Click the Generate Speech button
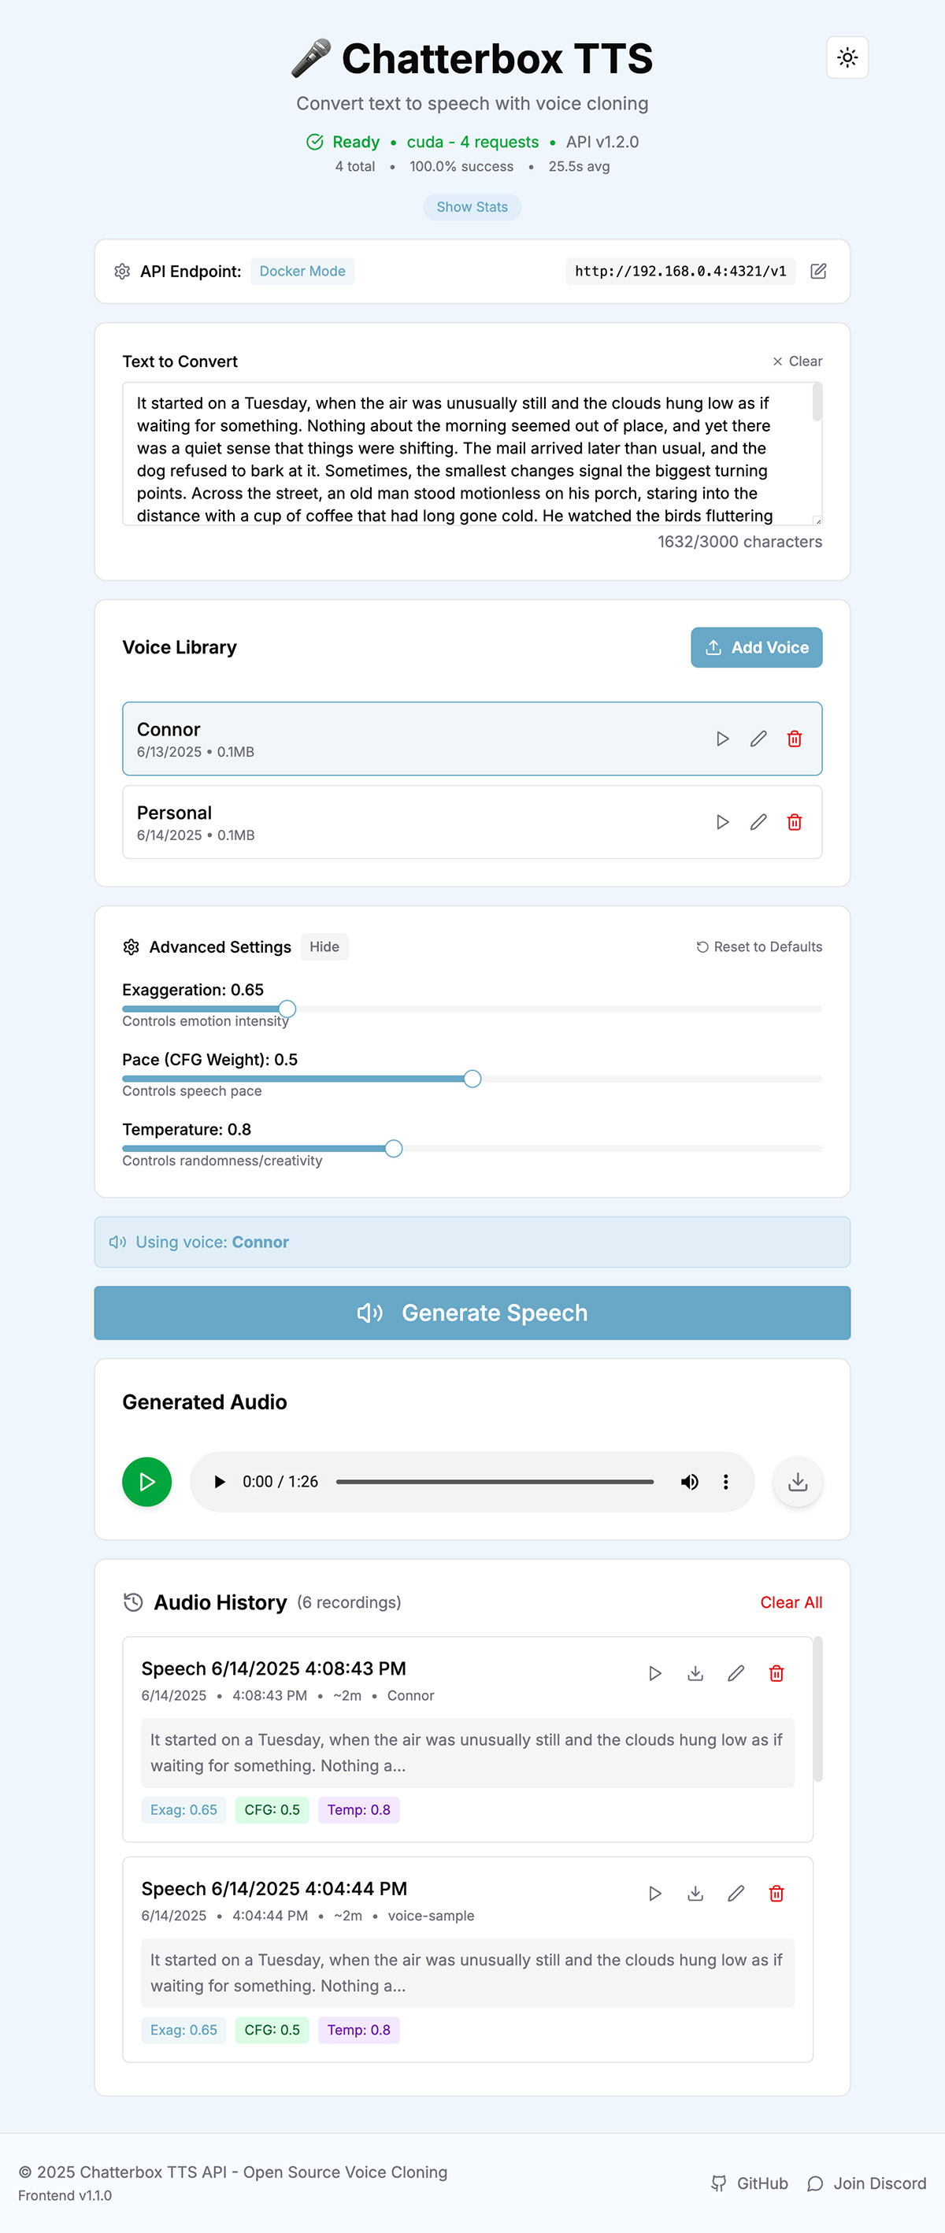Viewport: 945px width, 2233px height. pos(472,1313)
